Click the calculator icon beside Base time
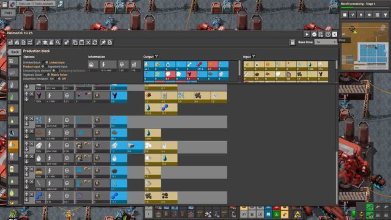 click(x=293, y=42)
